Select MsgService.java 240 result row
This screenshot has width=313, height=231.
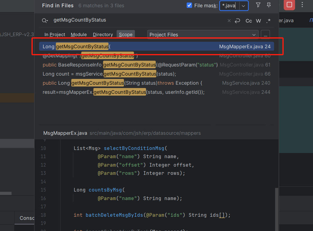[x=156, y=83]
